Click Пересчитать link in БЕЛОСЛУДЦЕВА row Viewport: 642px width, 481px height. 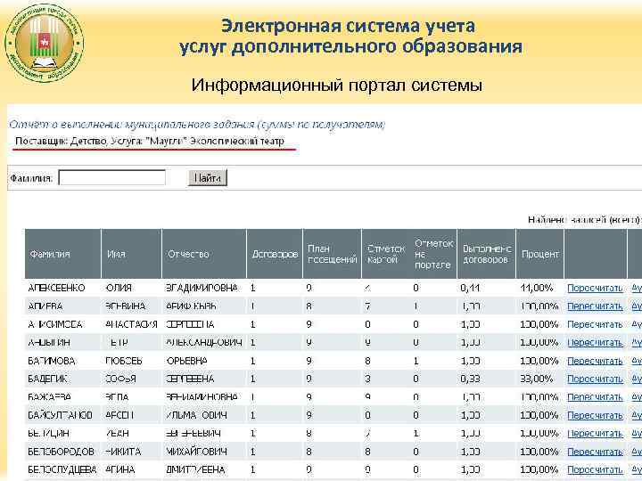(595, 469)
